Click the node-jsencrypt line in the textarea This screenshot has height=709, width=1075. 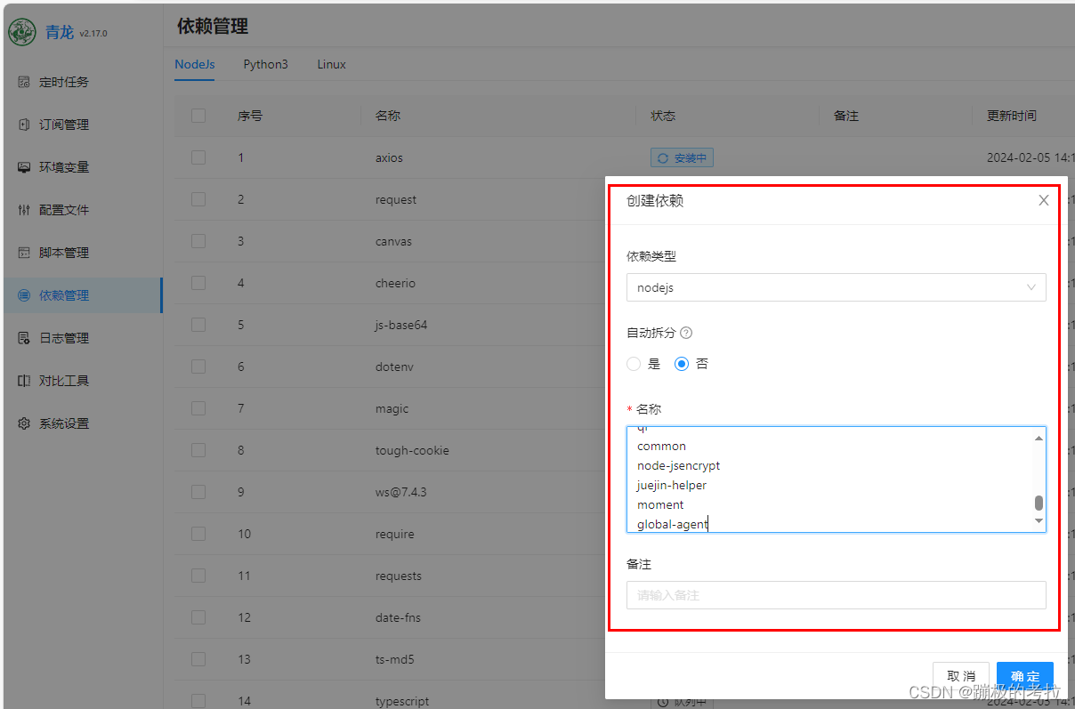point(678,465)
